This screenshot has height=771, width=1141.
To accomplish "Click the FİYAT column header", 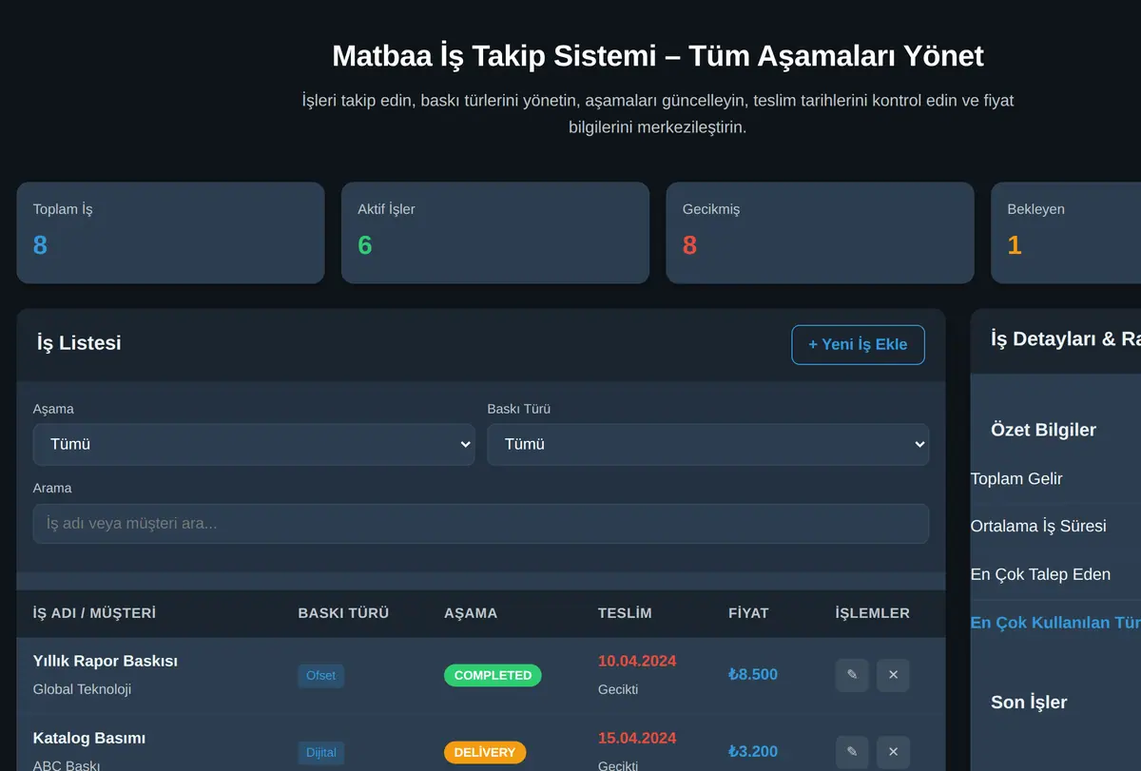I will click(748, 613).
